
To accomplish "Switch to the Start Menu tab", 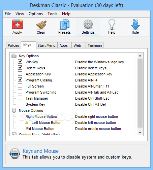I will (47, 45).
